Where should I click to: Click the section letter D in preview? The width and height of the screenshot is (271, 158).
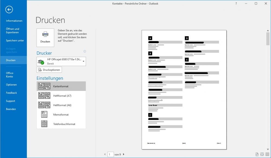[187, 38]
